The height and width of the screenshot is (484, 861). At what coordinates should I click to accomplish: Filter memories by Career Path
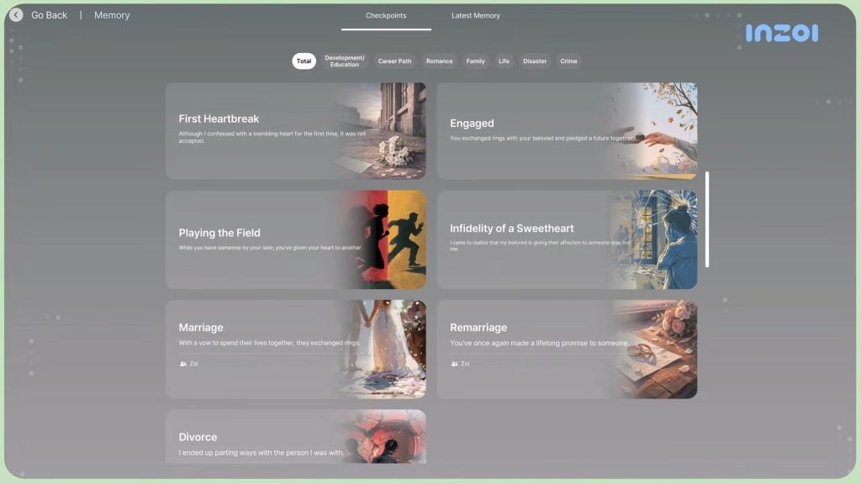tap(394, 61)
